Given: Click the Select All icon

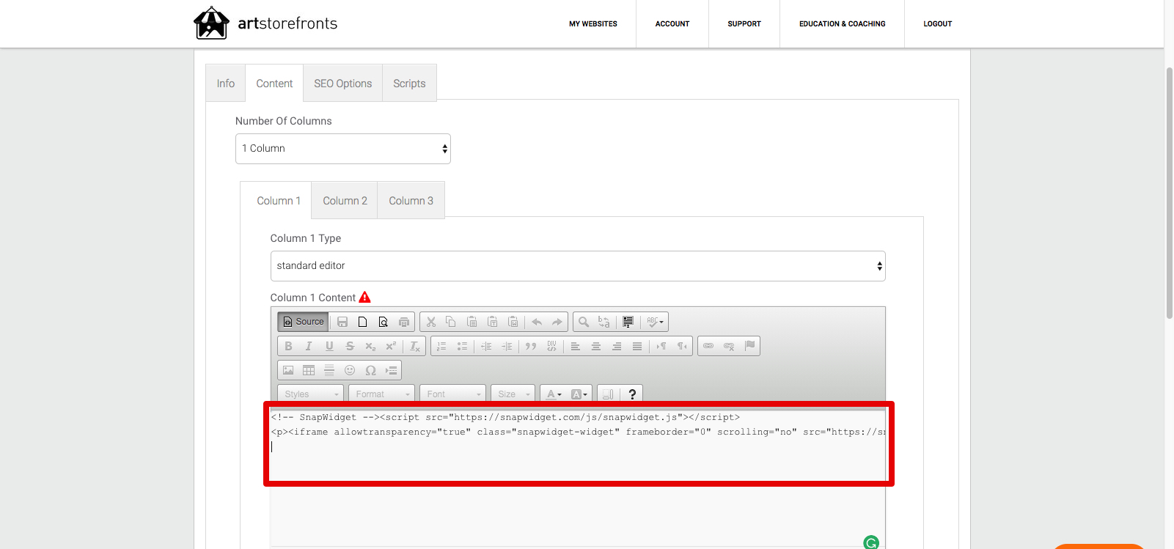Looking at the screenshot, I should [x=628, y=322].
